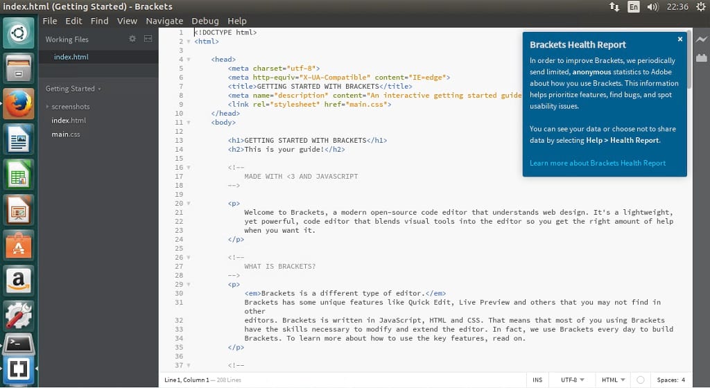Viewport: 710px width, 388px height.
Task: Open the View menu
Action: (128, 21)
